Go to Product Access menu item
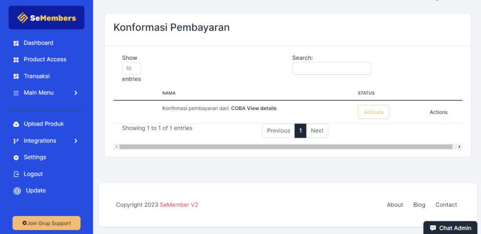Viewport: 481px width, 234px height. tap(45, 60)
